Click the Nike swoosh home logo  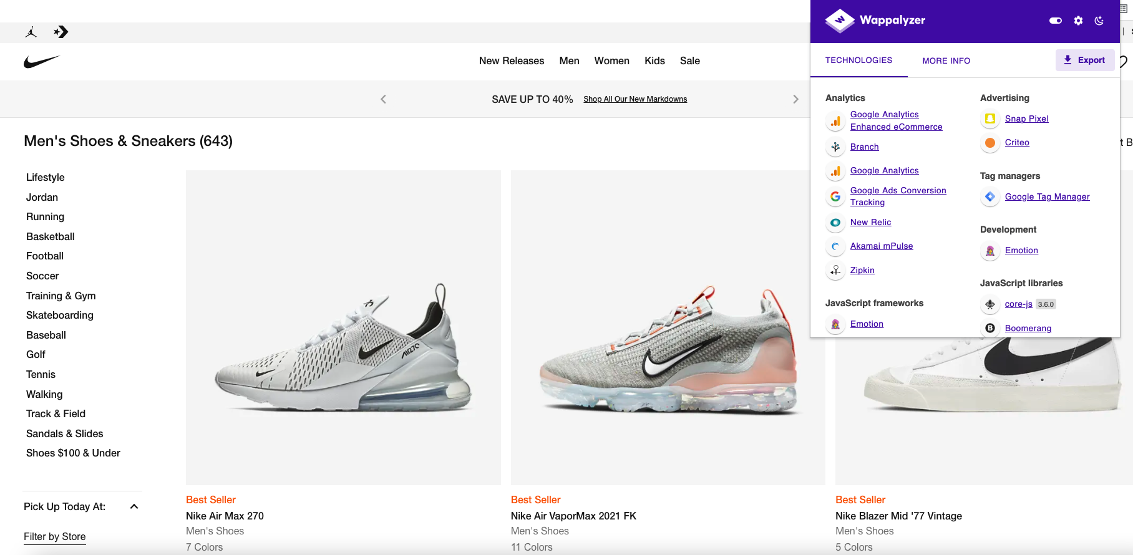point(41,62)
